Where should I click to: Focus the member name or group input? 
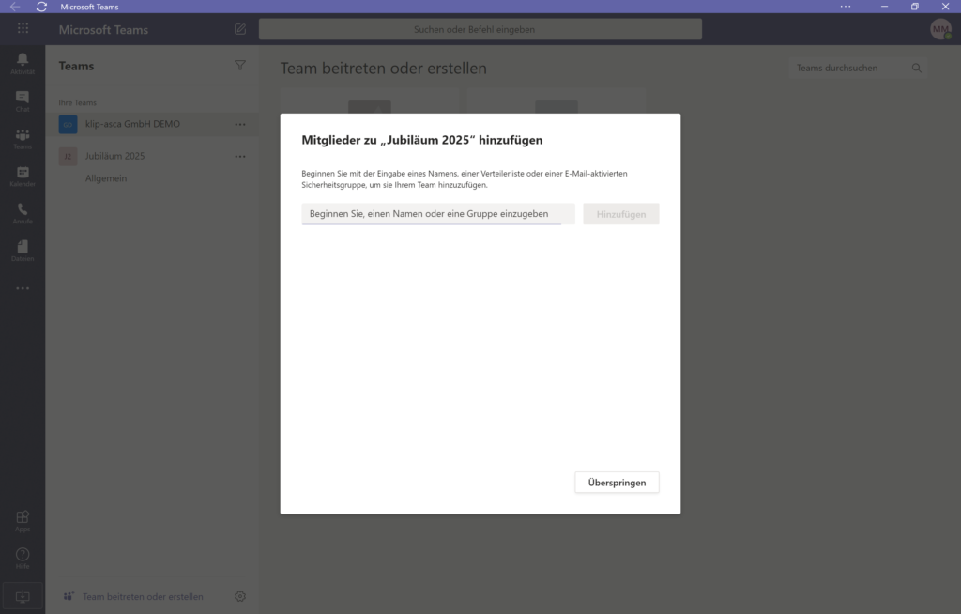[x=438, y=214]
